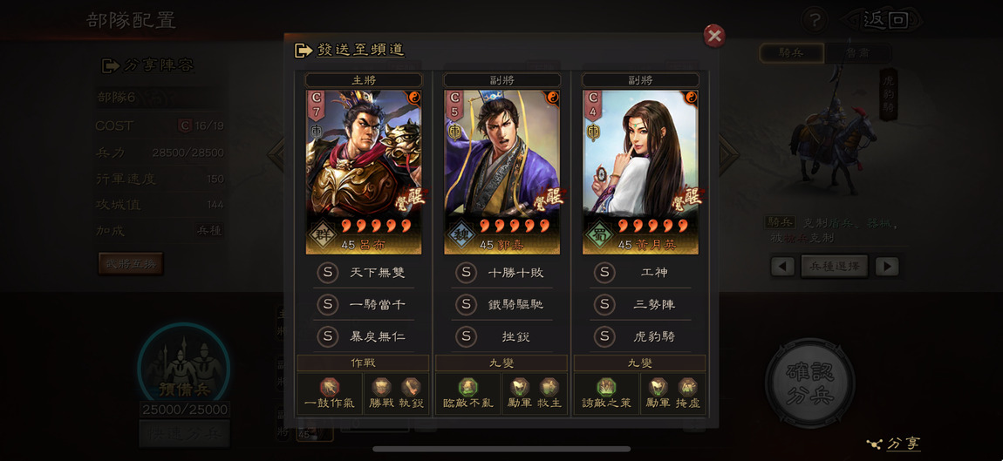Open the 兵種選擇 selector
This screenshot has height=461, width=1003.
(x=834, y=266)
